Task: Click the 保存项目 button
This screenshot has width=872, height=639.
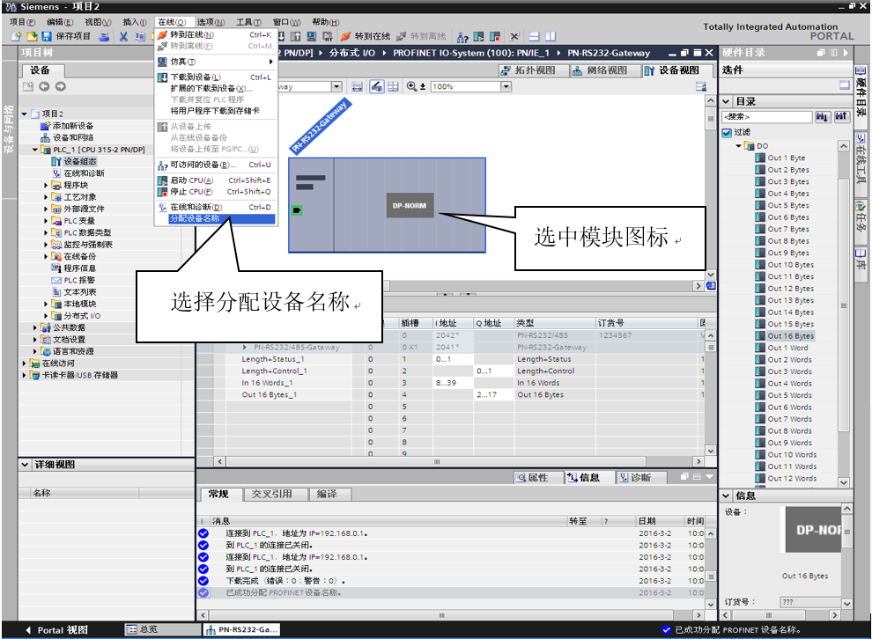Action: point(66,37)
